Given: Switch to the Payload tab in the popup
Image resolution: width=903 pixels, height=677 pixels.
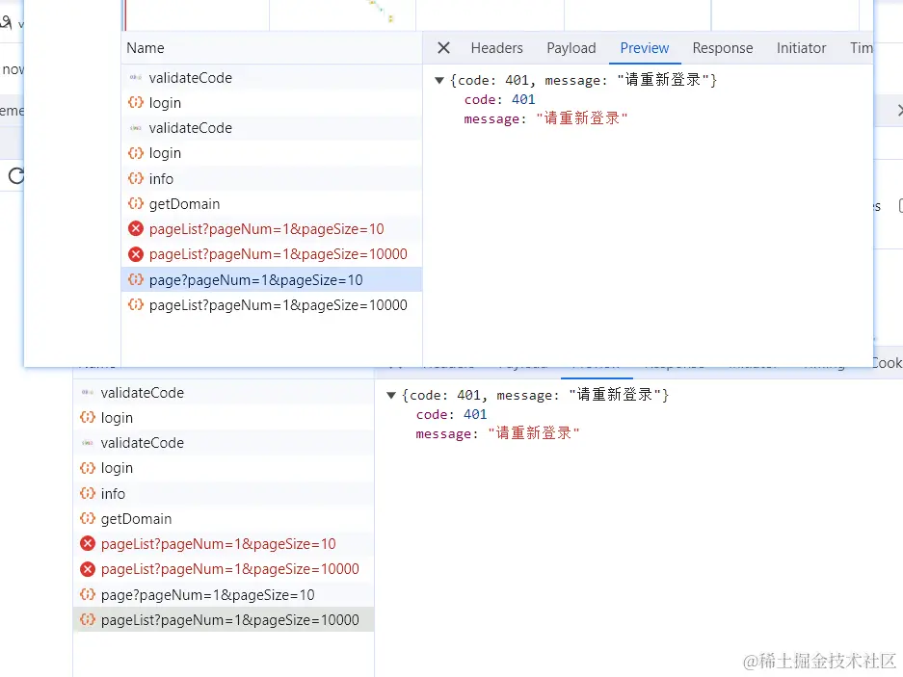Looking at the screenshot, I should [571, 48].
